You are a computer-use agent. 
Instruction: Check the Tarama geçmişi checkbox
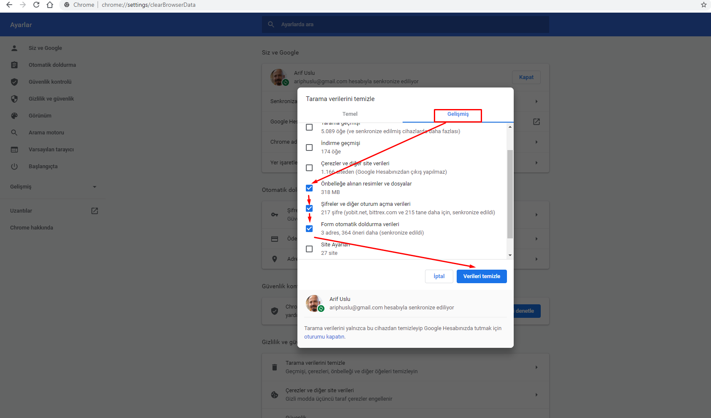point(309,127)
